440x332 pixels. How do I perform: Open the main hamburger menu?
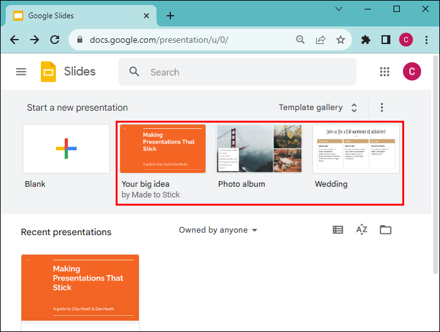[21, 72]
